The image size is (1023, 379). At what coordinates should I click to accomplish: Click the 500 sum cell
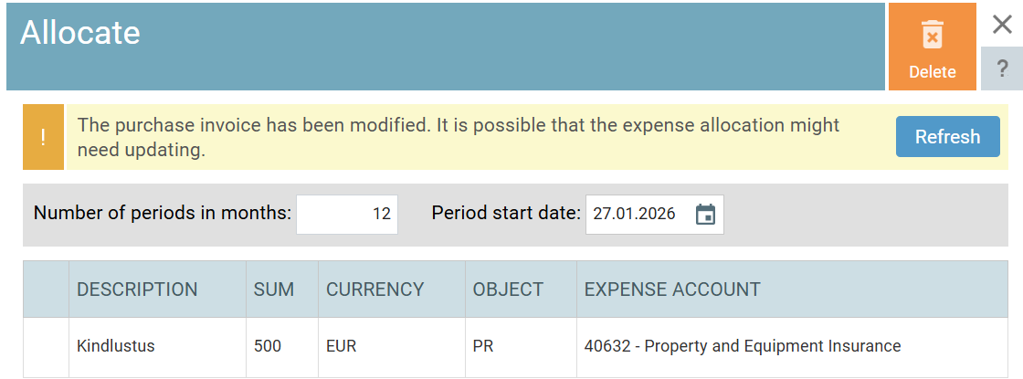click(282, 346)
